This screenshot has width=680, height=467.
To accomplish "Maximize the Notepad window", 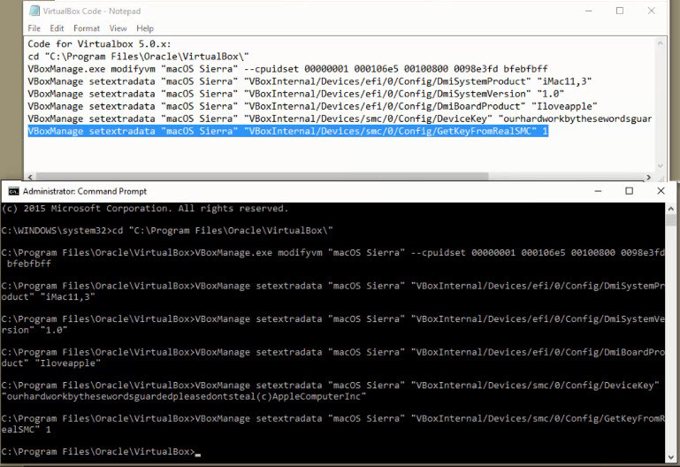I will pos(620,11).
